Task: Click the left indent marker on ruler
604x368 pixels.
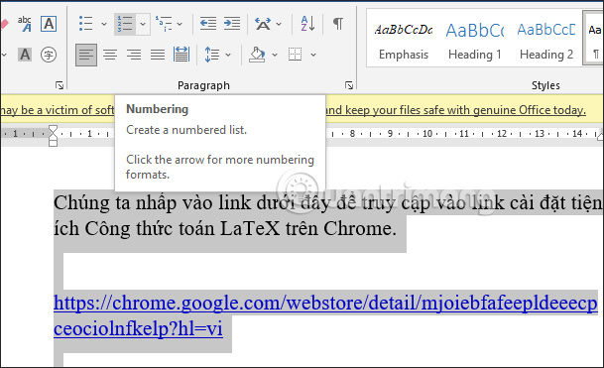Action: tap(53, 143)
